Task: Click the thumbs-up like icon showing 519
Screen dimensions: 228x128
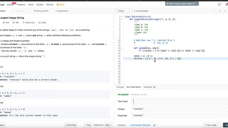Action: click(x=4, y=22)
